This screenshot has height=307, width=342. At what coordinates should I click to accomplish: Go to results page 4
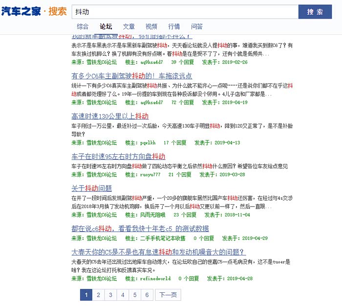pos(123,295)
